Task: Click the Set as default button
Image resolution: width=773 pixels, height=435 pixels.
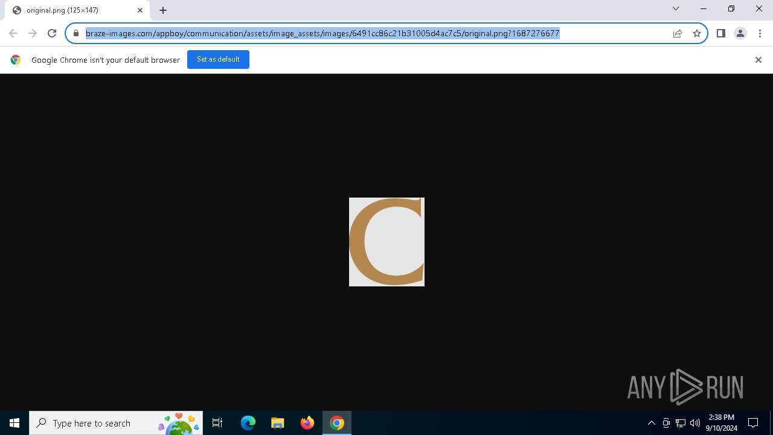Action: pos(218,59)
